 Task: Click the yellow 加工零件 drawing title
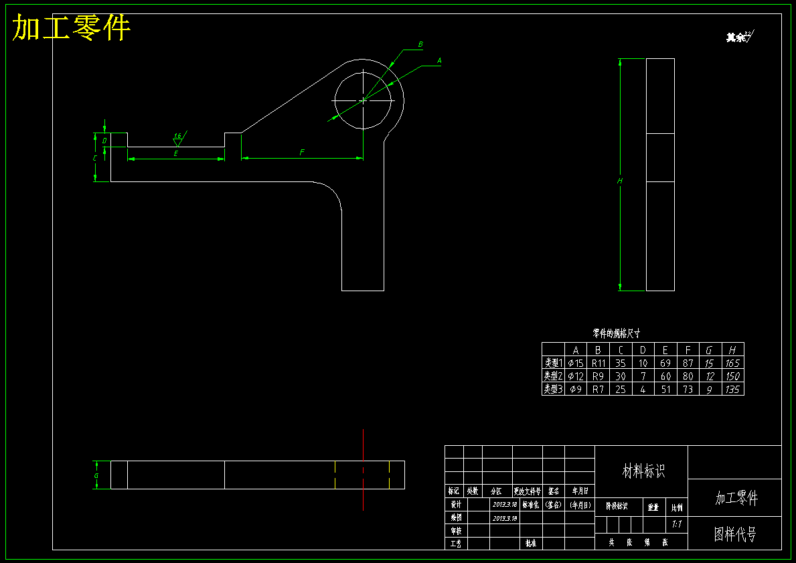point(72,27)
